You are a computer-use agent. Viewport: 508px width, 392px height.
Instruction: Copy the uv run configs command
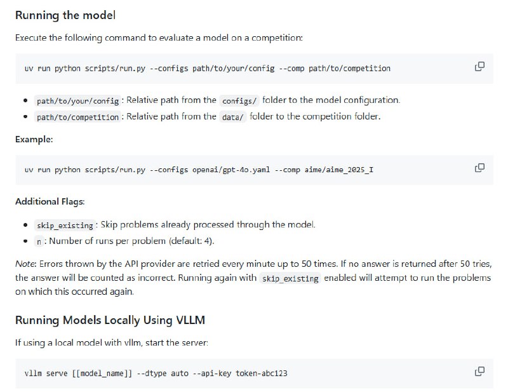480,67
